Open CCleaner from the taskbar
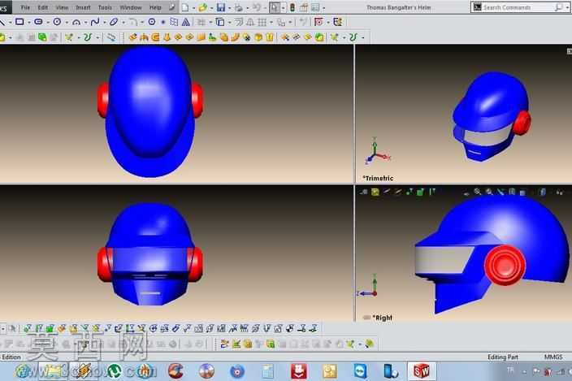572x381 pixels. pos(175,371)
